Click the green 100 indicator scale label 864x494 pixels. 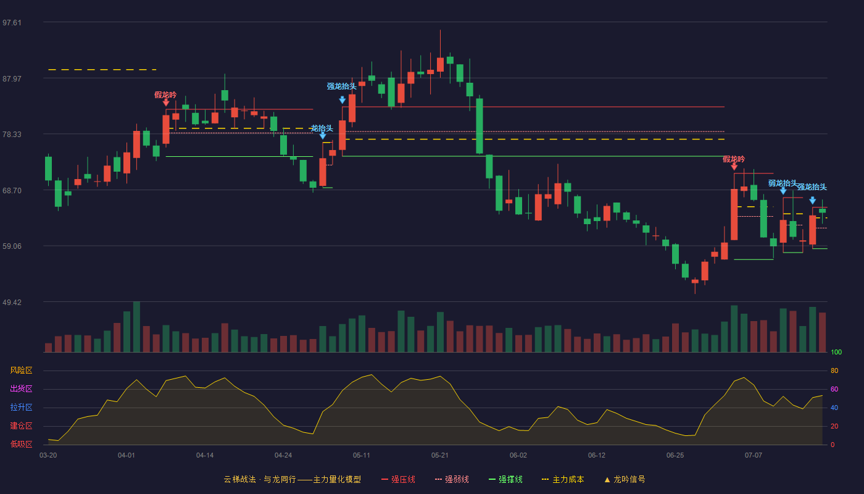point(836,353)
